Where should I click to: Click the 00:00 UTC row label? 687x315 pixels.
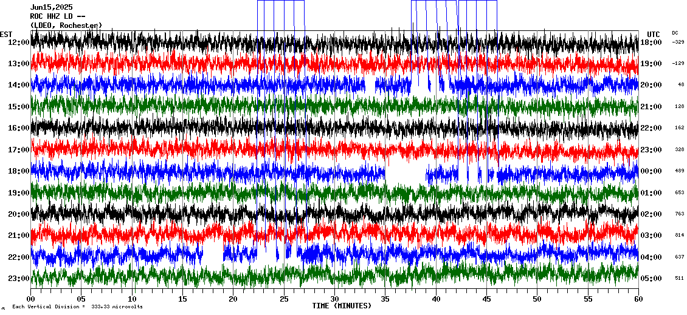655,171
